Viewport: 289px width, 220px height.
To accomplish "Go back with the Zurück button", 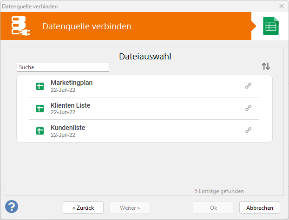I will coord(83,207).
